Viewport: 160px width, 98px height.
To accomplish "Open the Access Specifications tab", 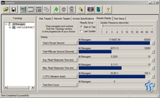I will 83,19.
